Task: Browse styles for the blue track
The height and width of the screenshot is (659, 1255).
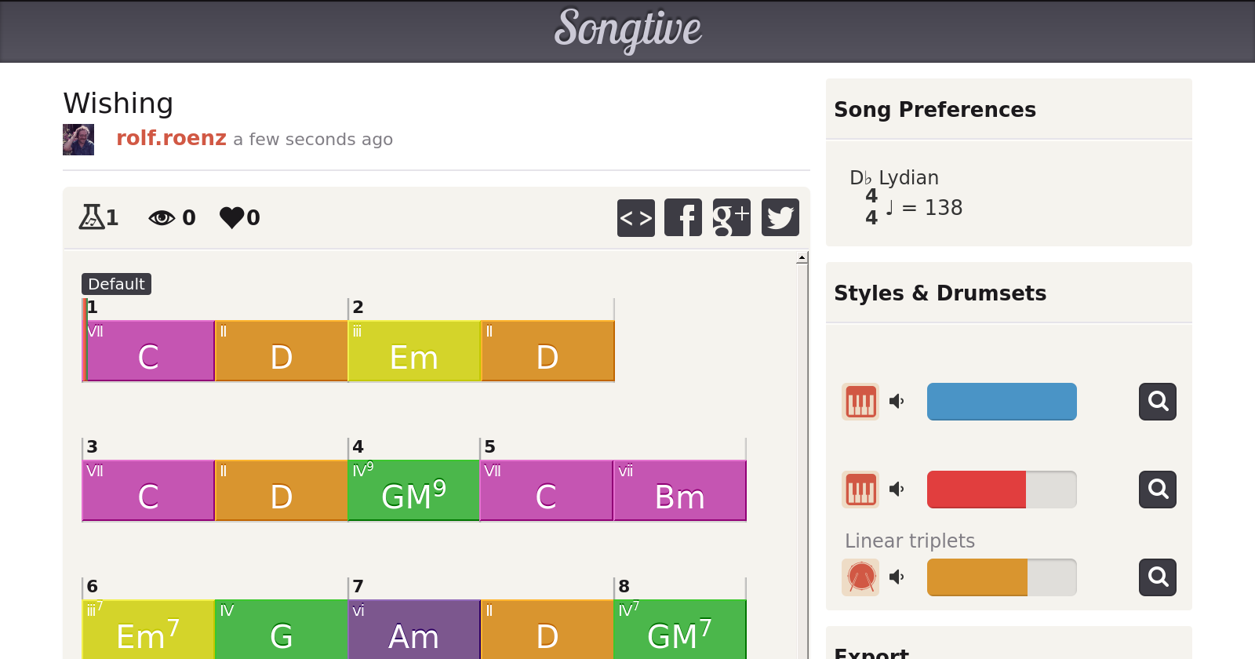Action: tap(1158, 402)
